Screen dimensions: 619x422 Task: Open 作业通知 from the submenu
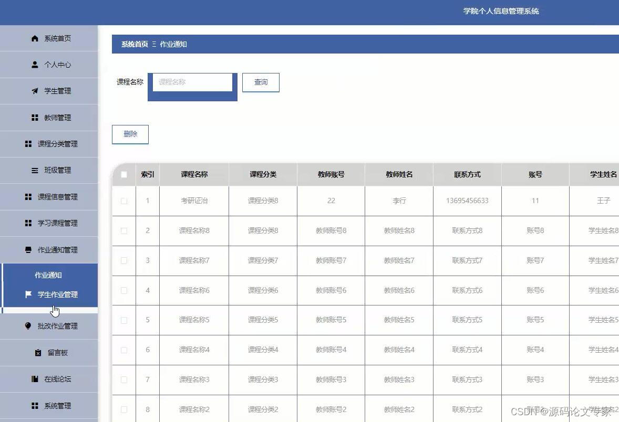[x=49, y=275]
